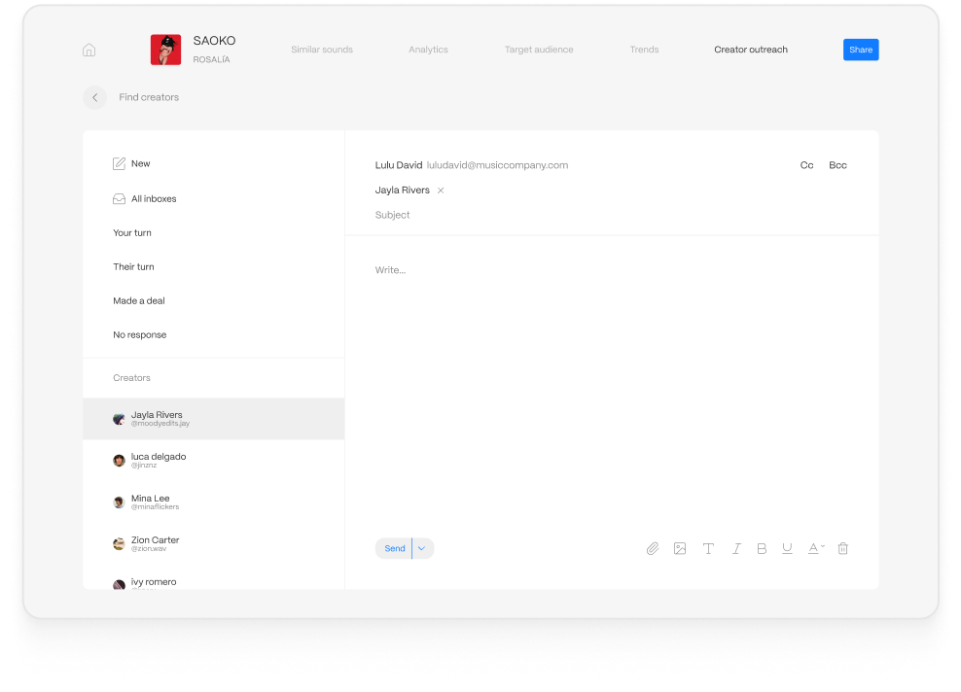Discard draft with trash icon

[843, 549]
